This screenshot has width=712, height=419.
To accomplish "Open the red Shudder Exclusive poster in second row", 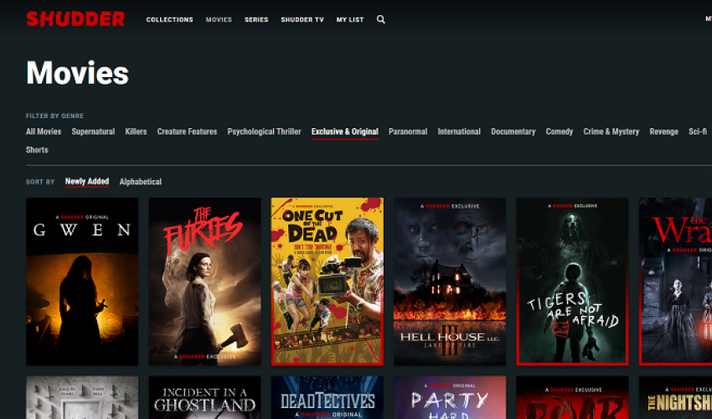I will tap(573, 397).
